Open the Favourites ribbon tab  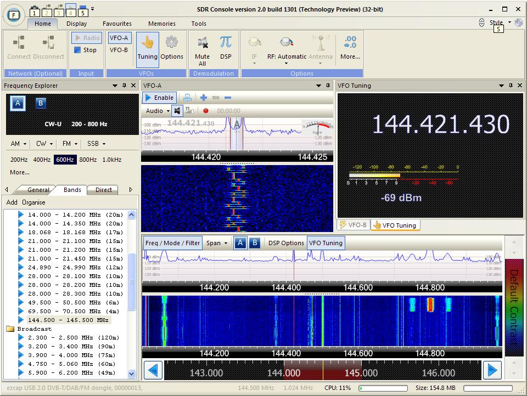(x=117, y=24)
